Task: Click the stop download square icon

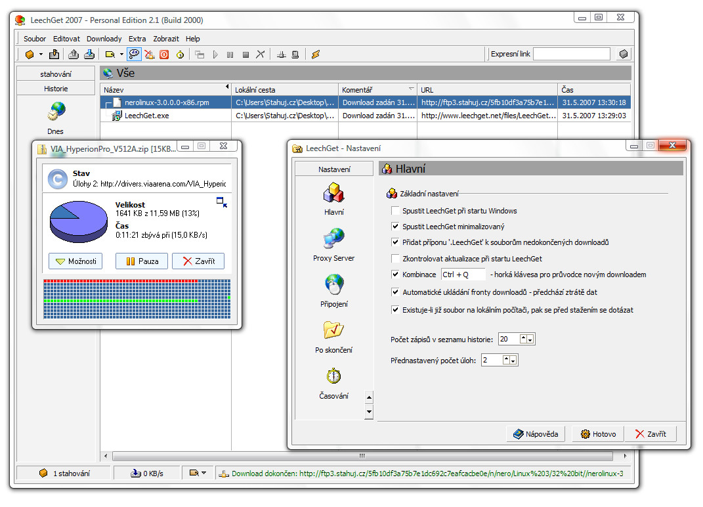Action: pos(245,55)
